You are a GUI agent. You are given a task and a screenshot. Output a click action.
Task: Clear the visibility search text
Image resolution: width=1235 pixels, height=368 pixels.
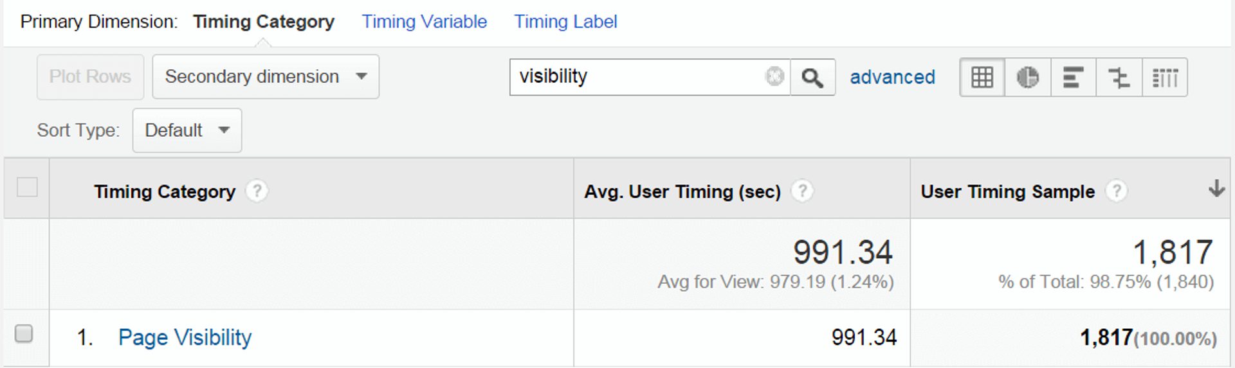(775, 76)
